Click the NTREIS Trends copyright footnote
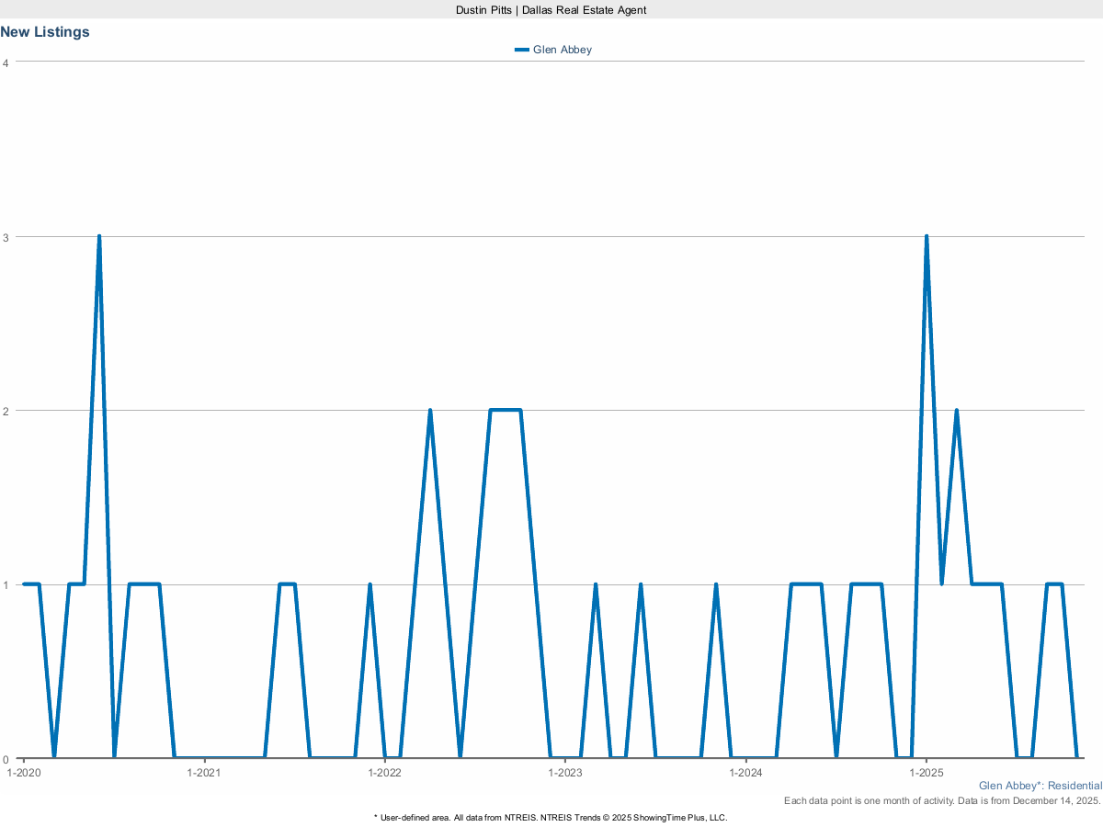This screenshot has height=827, width=1103. pyautogui.click(x=551, y=817)
